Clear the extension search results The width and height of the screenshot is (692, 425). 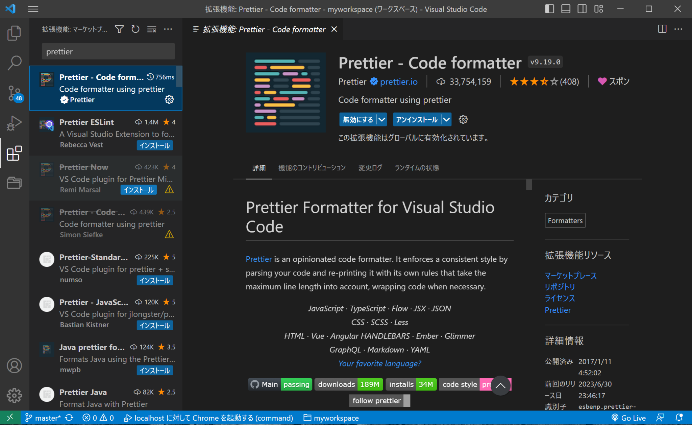pyautogui.click(x=151, y=29)
